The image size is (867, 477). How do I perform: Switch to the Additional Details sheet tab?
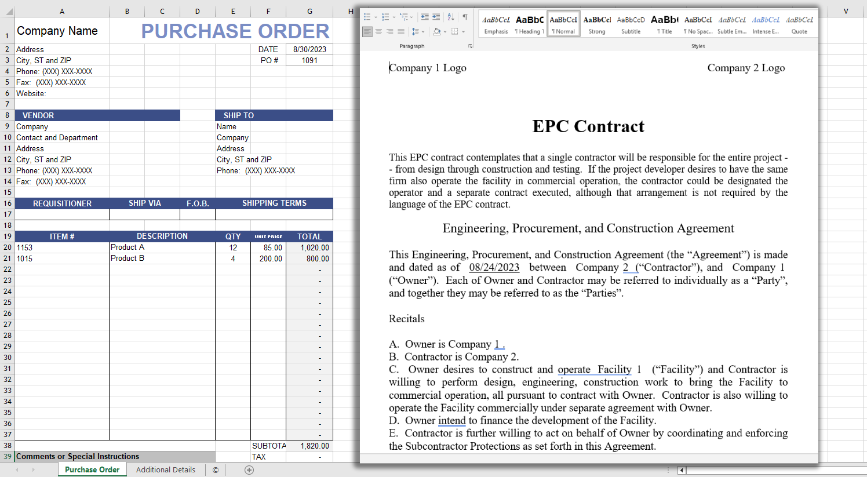coord(166,469)
